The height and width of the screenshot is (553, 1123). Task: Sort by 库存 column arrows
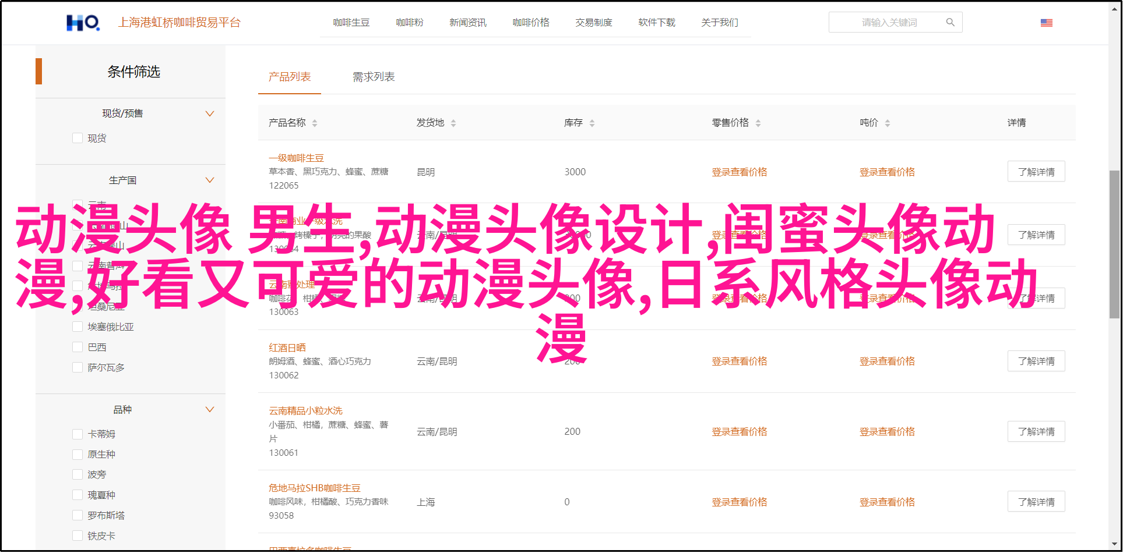[592, 123]
